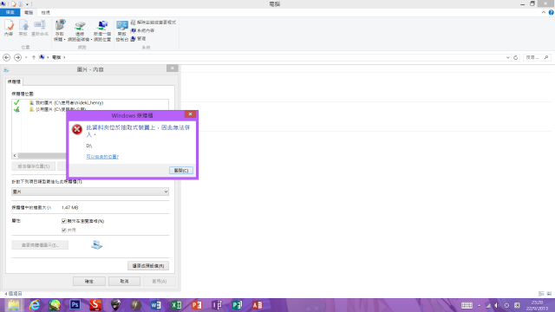Expand the address bar history dropdown
The height and width of the screenshot is (312, 555).
tap(508, 57)
